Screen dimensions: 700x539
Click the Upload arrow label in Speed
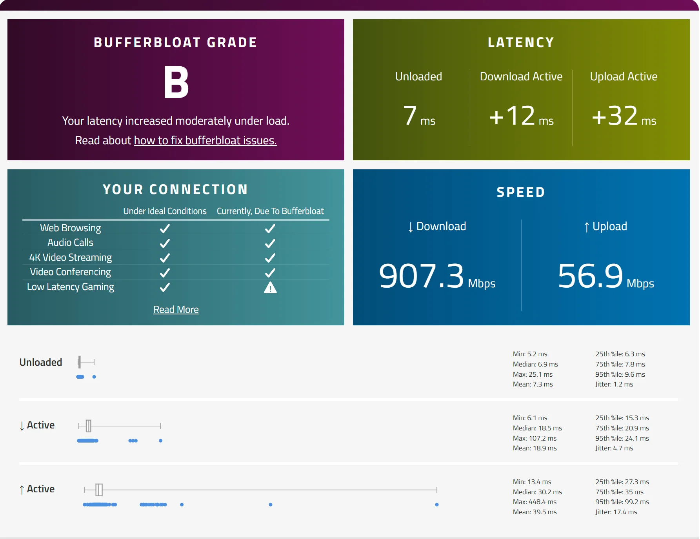point(605,227)
